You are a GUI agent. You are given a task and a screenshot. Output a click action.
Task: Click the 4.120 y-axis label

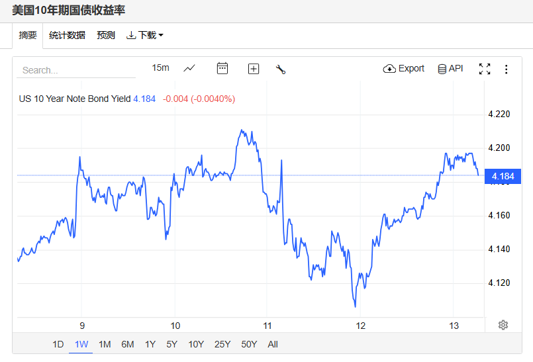click(499, 283)
